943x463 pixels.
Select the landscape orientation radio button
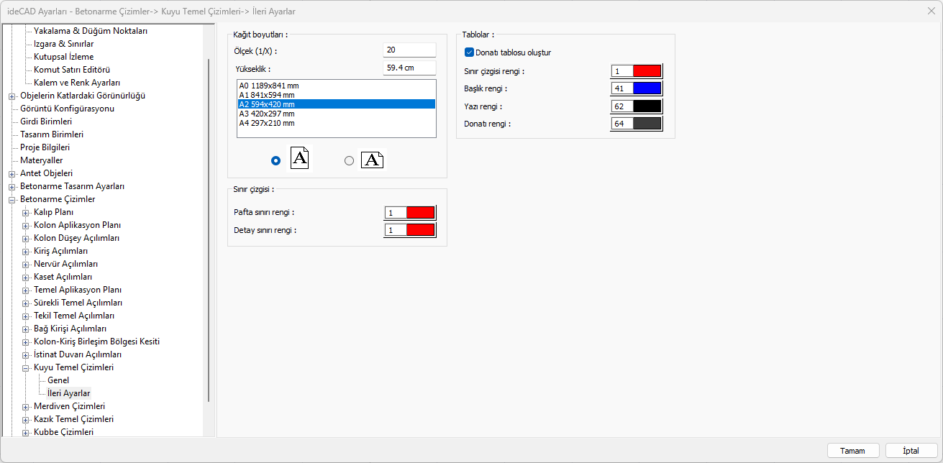pyautogui.click(x=350, y=161)
